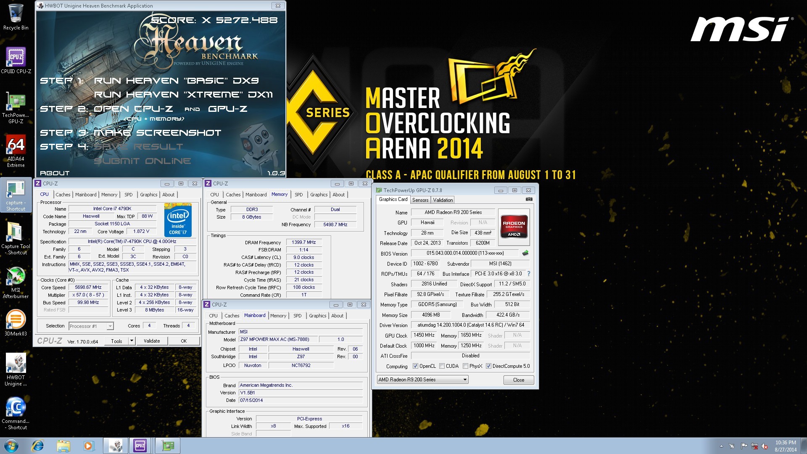
Task: Open 3DMark03 desktop shortcut
Action: 16,323
